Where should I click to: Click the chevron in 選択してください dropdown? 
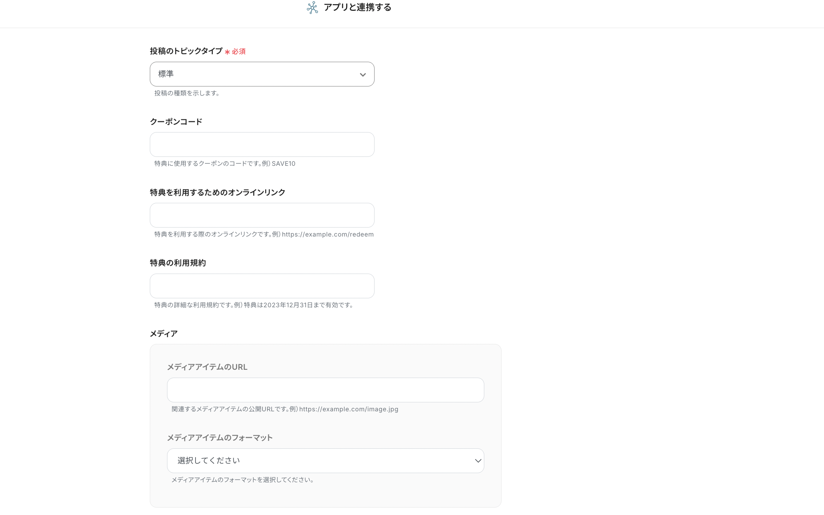coord(478,461)
